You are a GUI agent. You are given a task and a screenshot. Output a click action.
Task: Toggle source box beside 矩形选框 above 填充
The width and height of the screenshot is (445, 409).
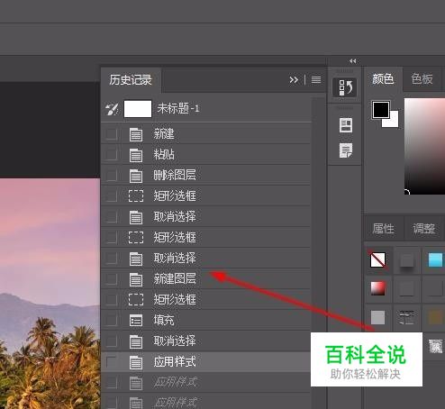[112, 300]
